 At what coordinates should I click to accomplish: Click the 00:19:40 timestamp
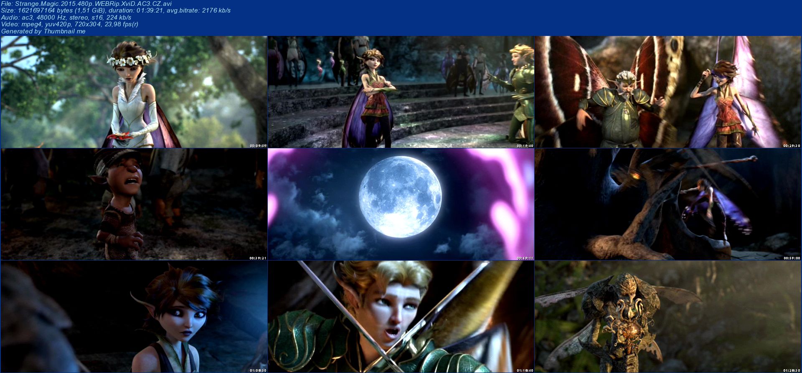(x=525, y=146)
